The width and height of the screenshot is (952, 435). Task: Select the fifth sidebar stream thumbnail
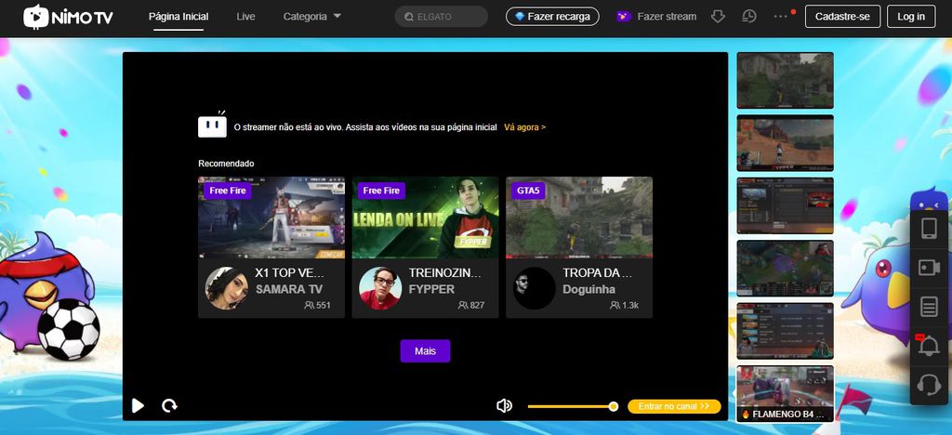[785, 331]
